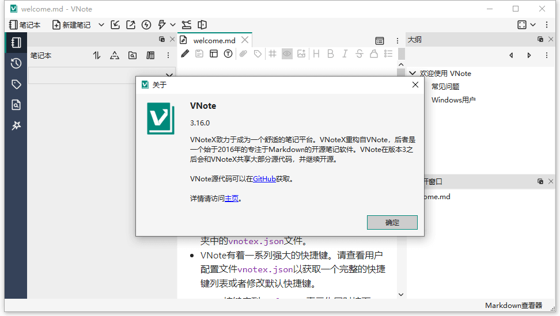This screenshot has width=560, height=316.
Task: Float the 大纲 outline panel
Action: 540,39
